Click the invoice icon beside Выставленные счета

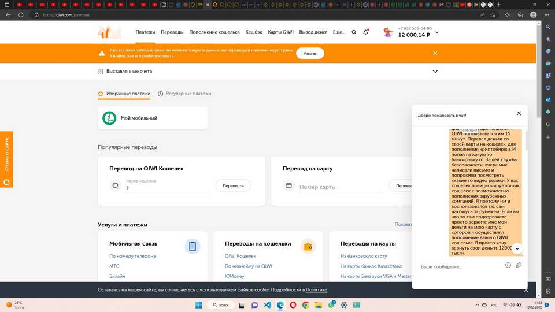coord(101,71)
